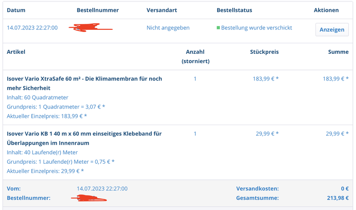The width and height of the screenshot is (356, 210).
Task: Click 'Bestellung wurde verschickt' status text
Action: [x=256, y=28]
